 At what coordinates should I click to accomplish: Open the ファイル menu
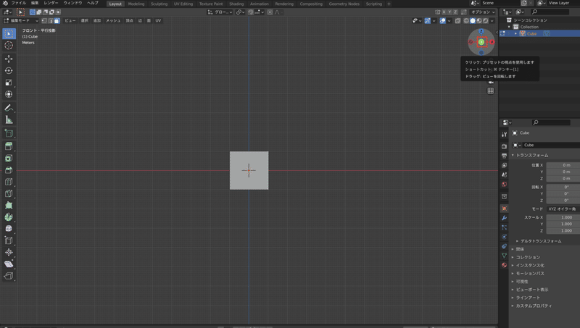pyautogui.click(x=18, y=4)
